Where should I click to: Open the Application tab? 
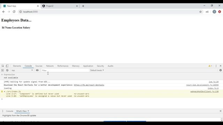tap(88, 66)
